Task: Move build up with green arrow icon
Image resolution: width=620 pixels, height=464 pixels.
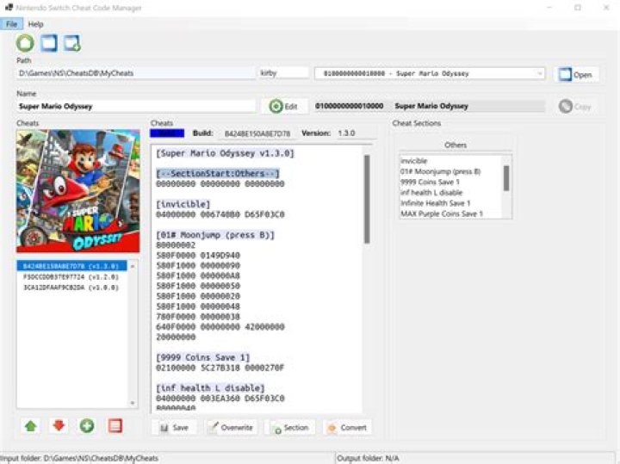Action: [x=31, y=426]
